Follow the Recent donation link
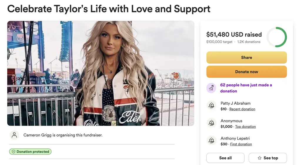Screen dimensions: 301x165 point(242,109)
